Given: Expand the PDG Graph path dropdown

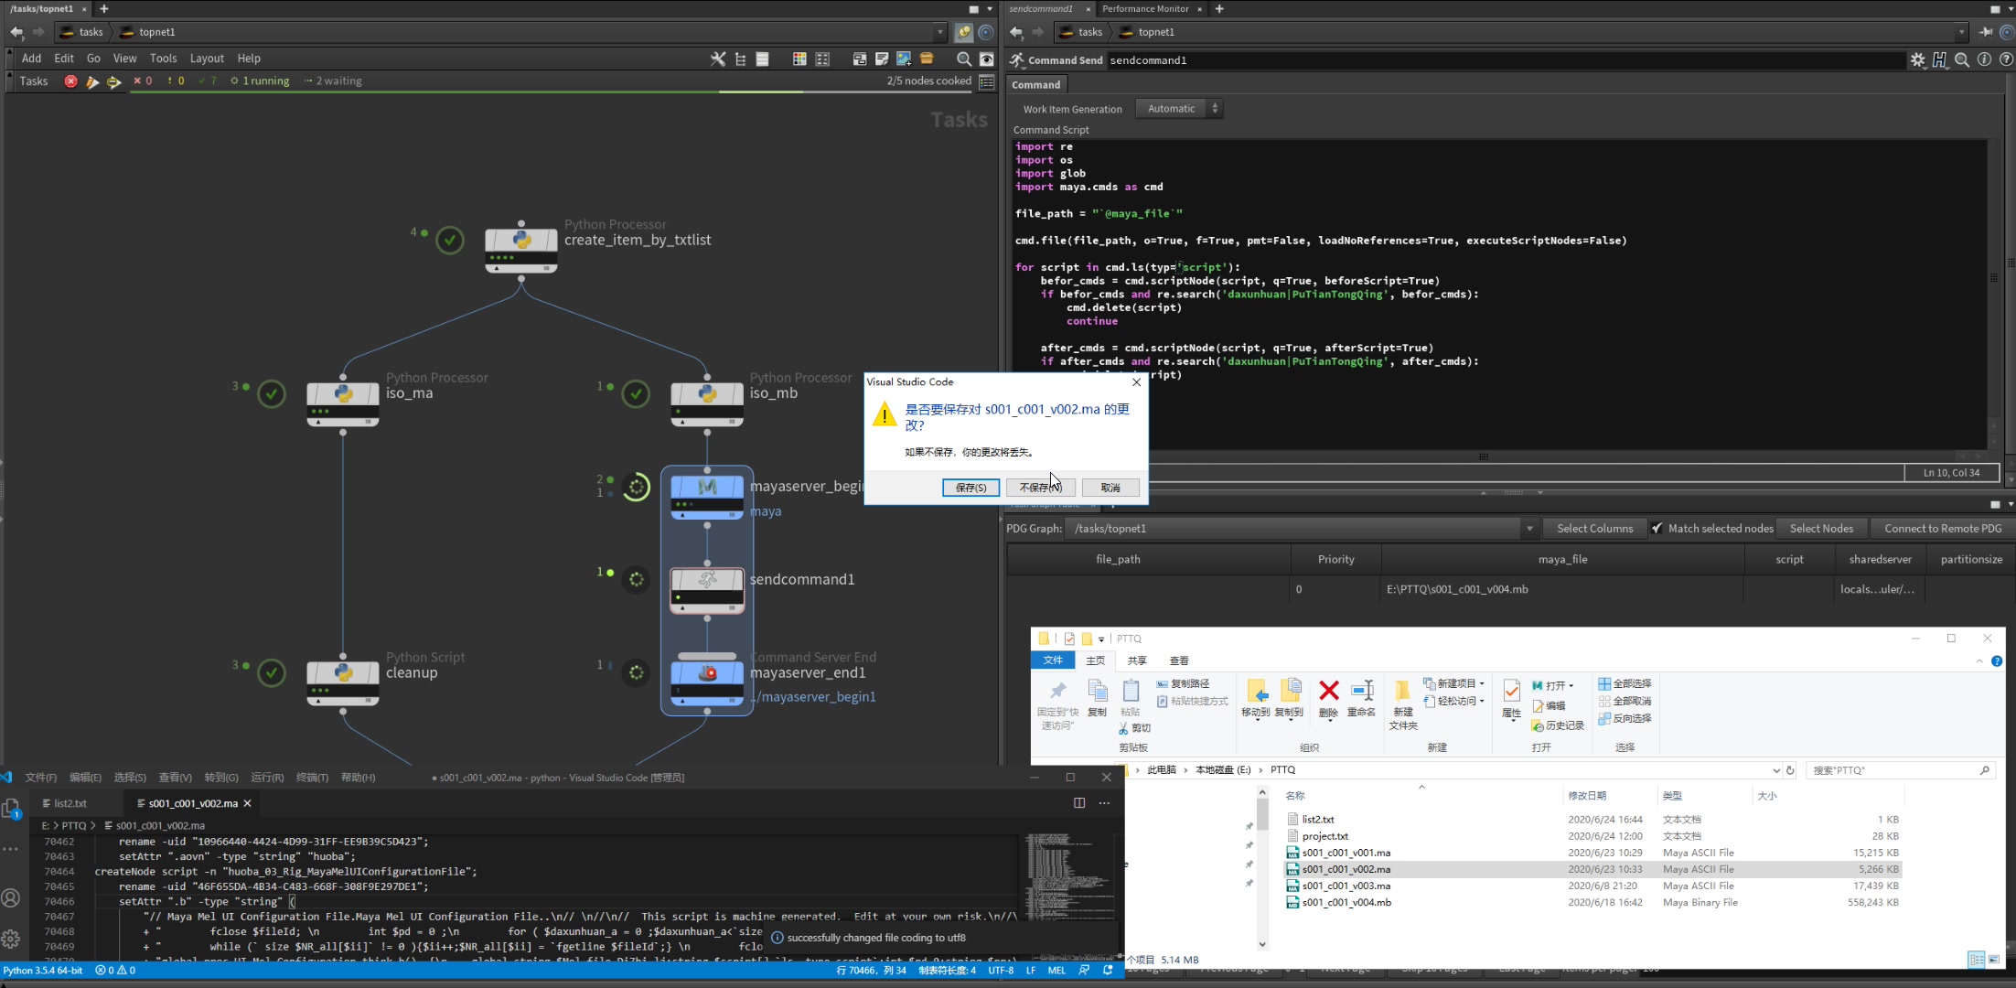Looking at the screenshot, I should [1528, 529].
